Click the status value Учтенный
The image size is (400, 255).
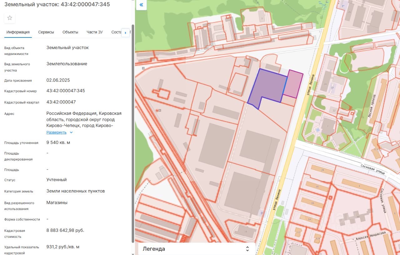[57, 180]
